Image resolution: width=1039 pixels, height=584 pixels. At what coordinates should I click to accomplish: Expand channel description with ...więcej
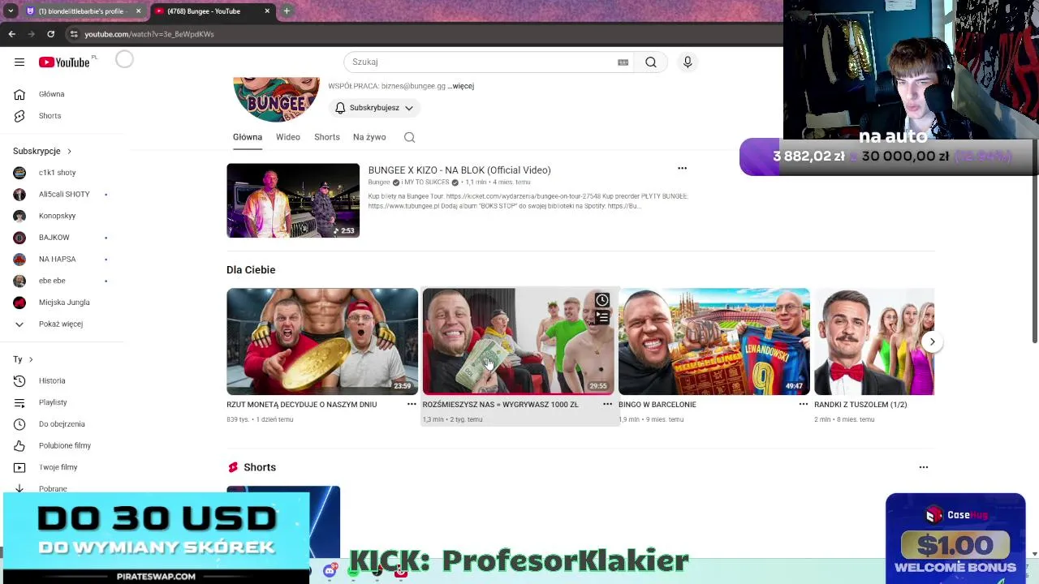click(x=460, y=86)
